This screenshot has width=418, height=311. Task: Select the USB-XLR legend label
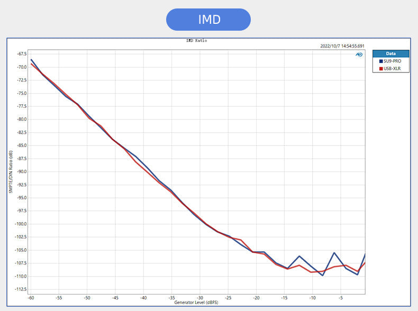click(x=393, y=68)
